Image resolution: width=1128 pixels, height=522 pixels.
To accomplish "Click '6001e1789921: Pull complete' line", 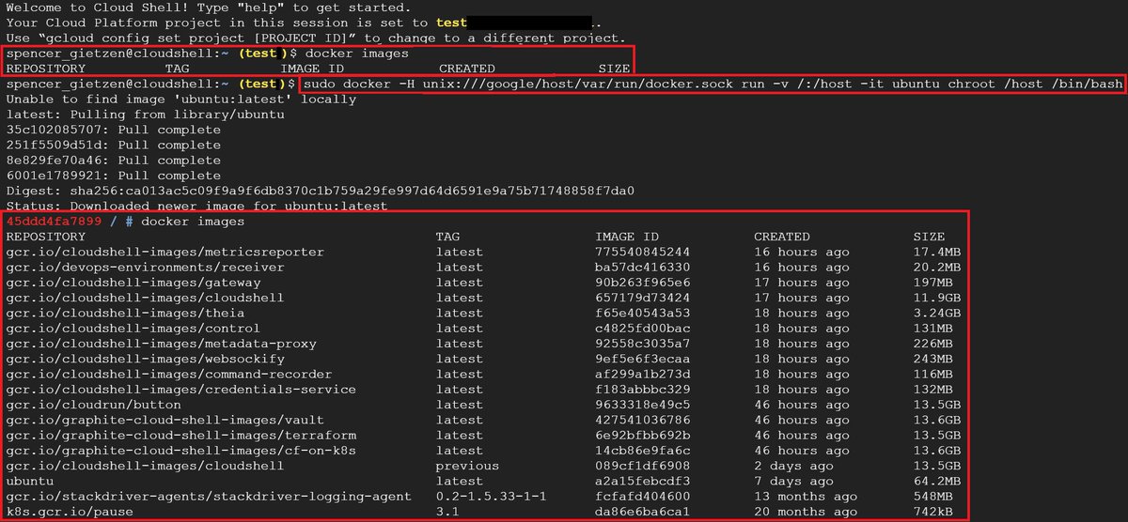I will tap(113, 176).
